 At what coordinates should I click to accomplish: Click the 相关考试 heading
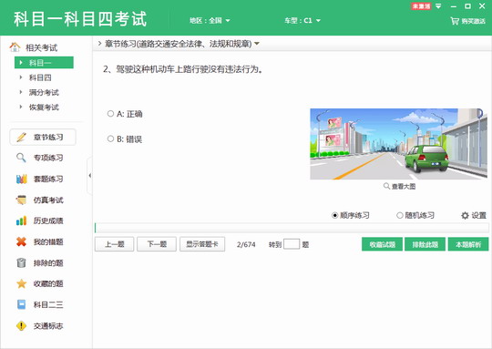[x=41, y=47]
